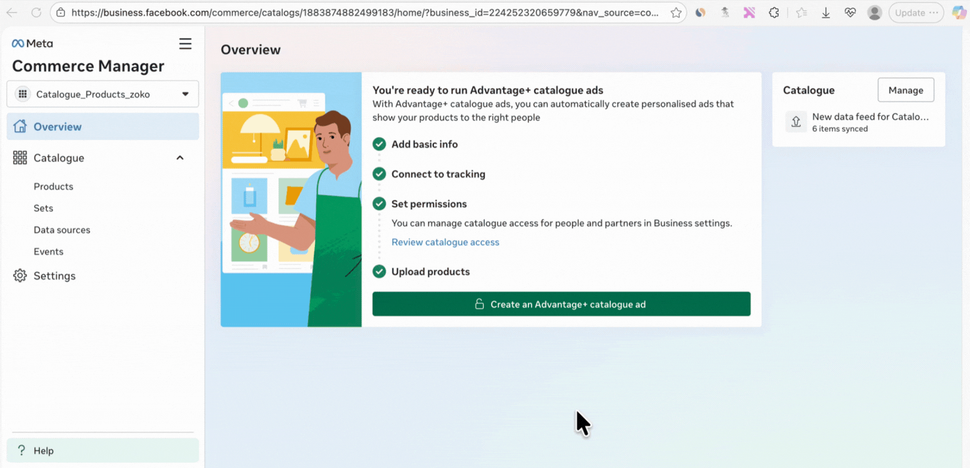Open the Review catalogue access link

(445, 242)
